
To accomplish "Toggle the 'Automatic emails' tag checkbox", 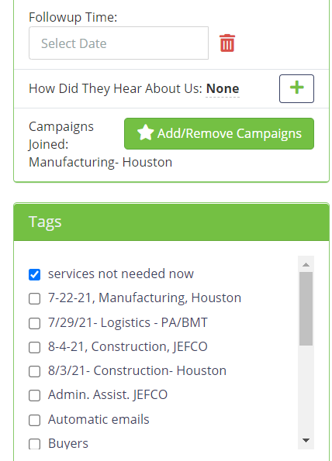I will 34,420.
